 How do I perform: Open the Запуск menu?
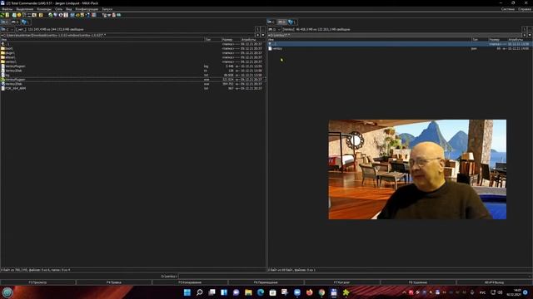107,9
